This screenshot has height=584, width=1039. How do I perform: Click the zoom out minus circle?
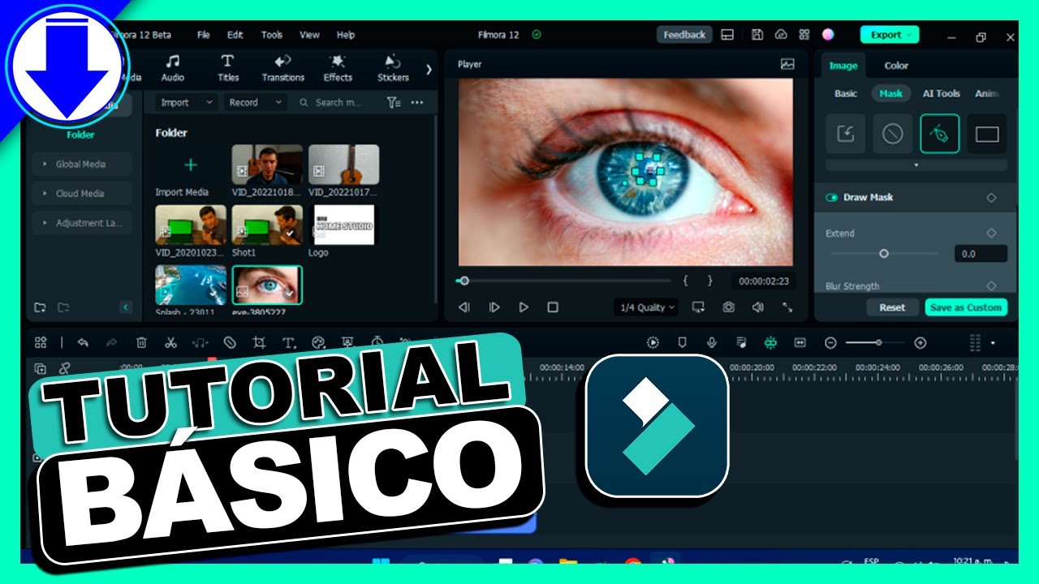(x=830, y=343)
